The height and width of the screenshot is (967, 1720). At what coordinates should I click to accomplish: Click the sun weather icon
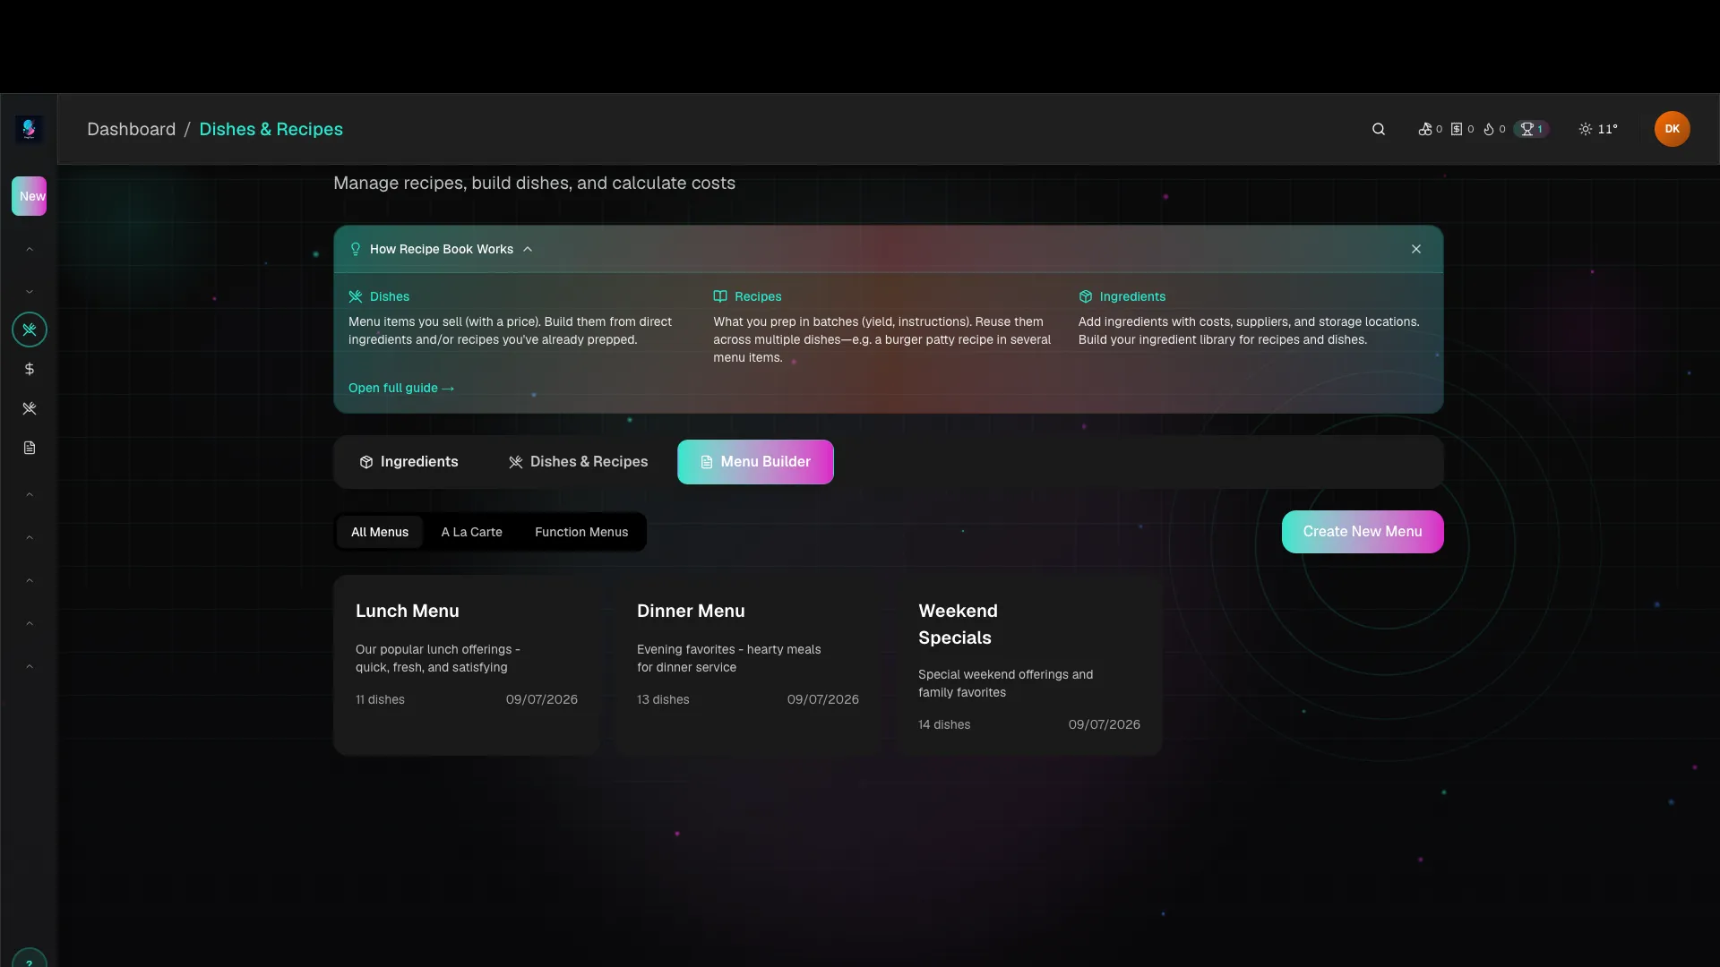(1586, 129)
